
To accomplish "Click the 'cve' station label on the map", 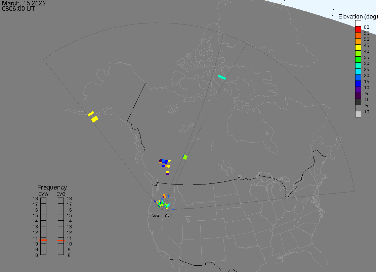I will 169,215.
